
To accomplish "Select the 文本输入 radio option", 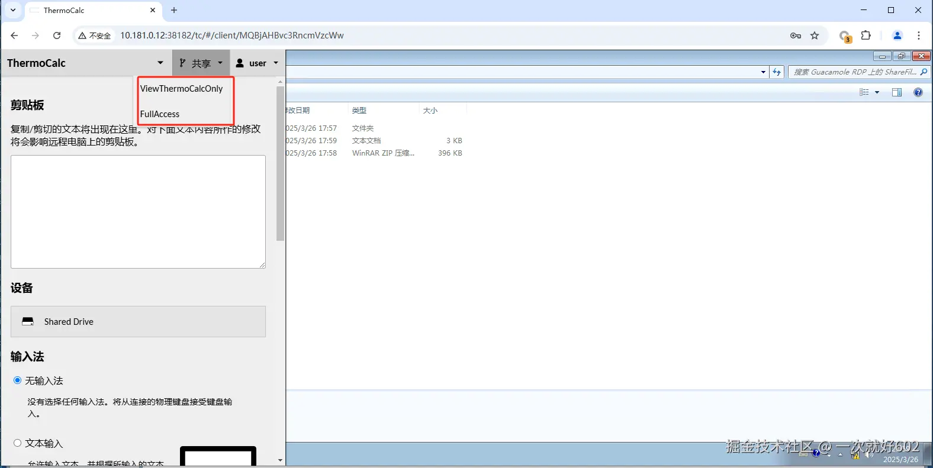I will (18, 443).
